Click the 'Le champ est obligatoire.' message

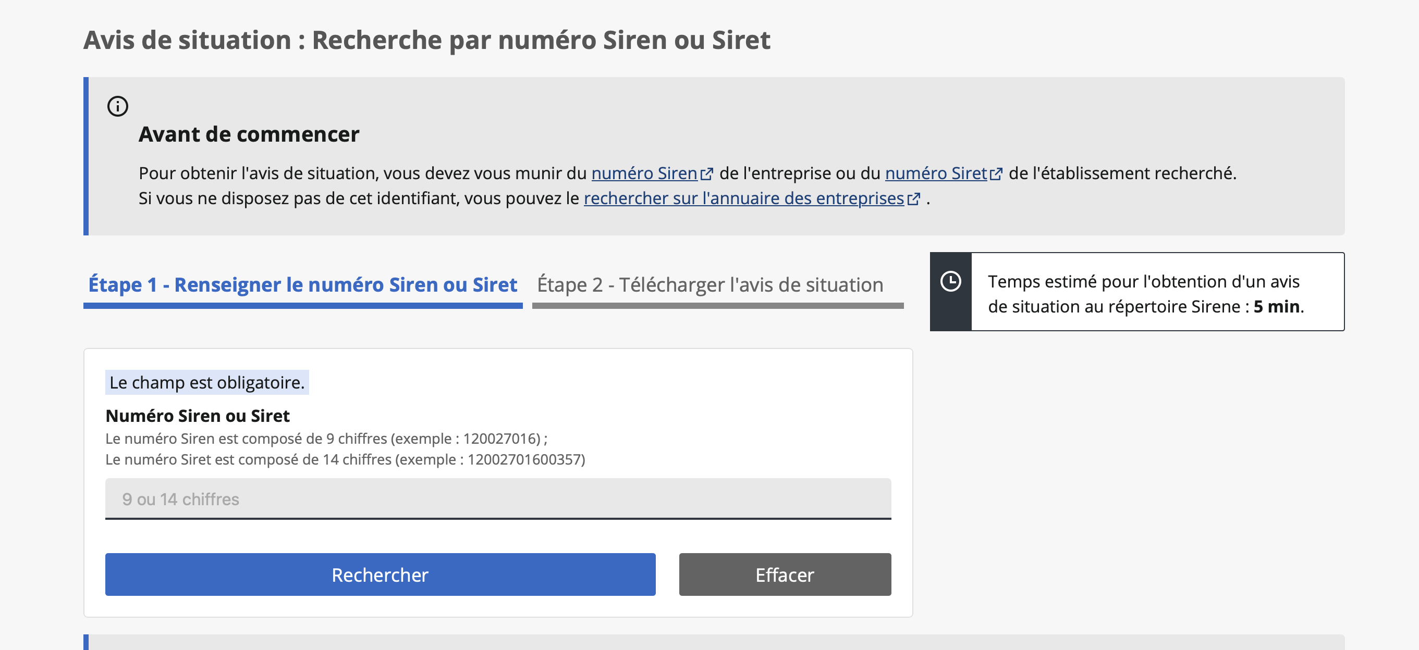click(x=206, y=382)
